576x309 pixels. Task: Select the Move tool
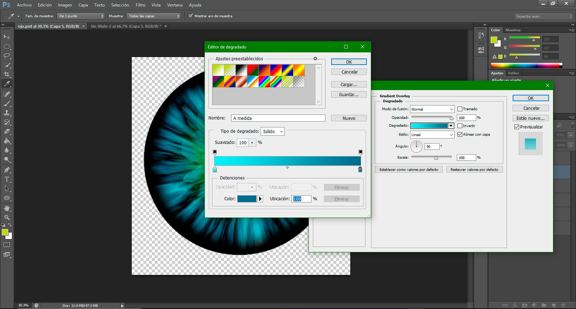(x=7, y=37)
